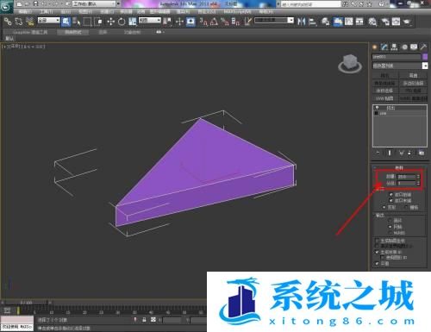Screen dimensions: 431x332
Task: Click Use Pivot Point Center tool
Action: (x=167, y=22)
